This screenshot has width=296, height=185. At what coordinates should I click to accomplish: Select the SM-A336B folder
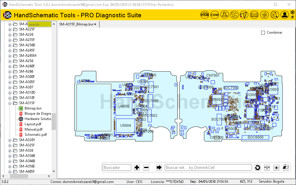point(27,156)
